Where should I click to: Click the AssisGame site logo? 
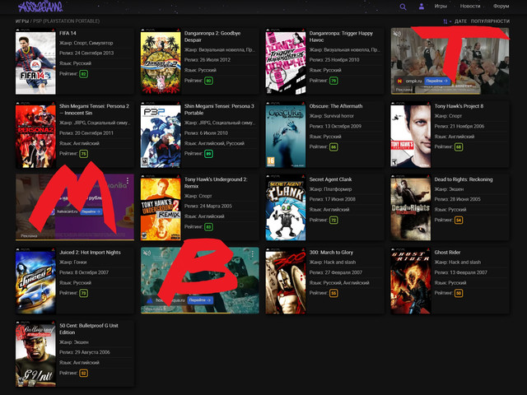tap(40, 7)
